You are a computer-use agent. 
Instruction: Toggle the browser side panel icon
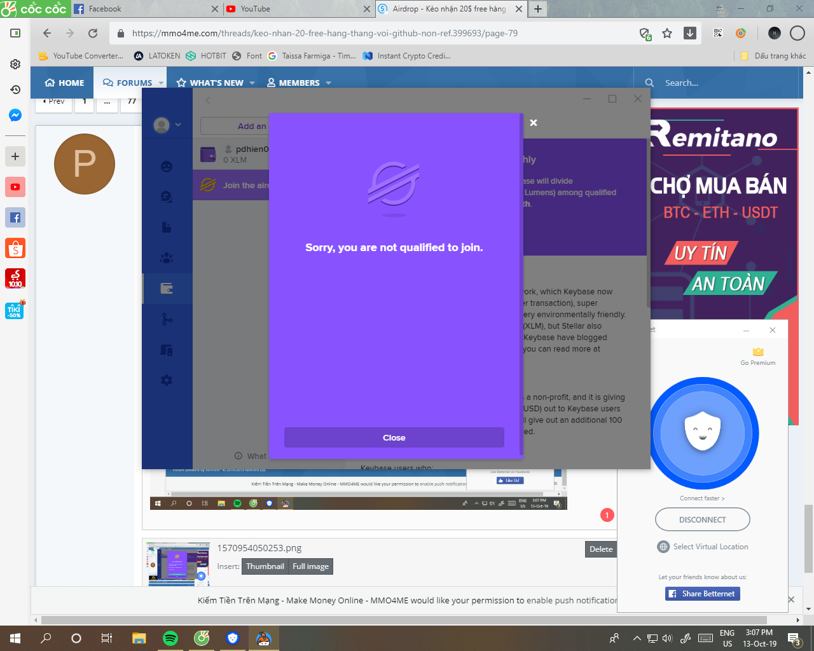[15, 33]
